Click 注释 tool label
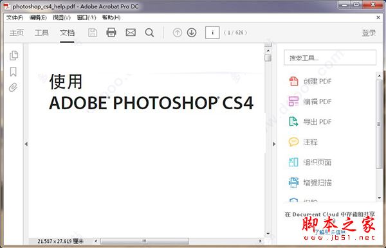Screen dimensions: 386x248 pyautogui.click(x=311, y=142)
